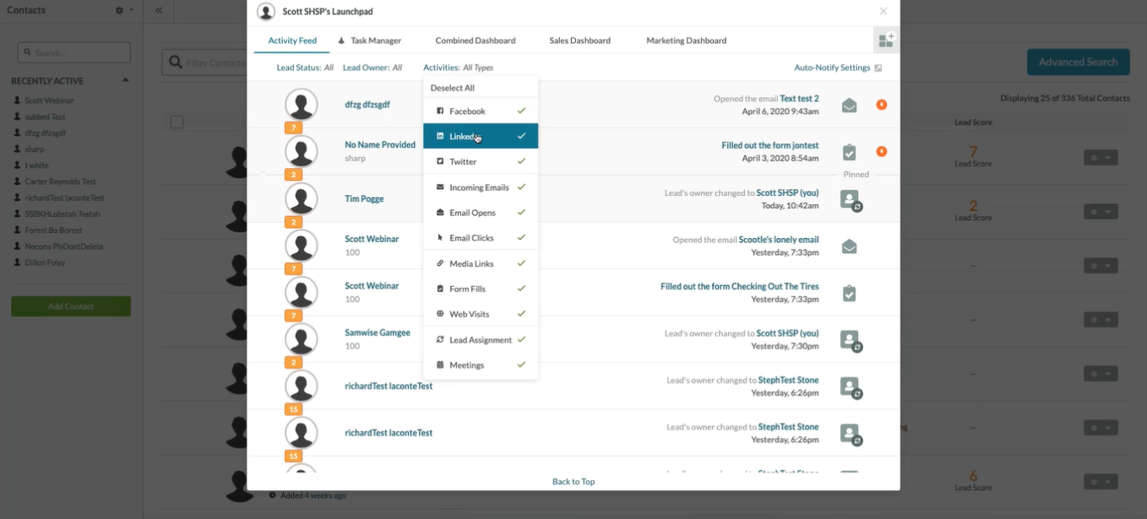This screenshot has height=519, width=1147.
Task: Click Deselect All in the activities menu
Action: coord(453,88)
